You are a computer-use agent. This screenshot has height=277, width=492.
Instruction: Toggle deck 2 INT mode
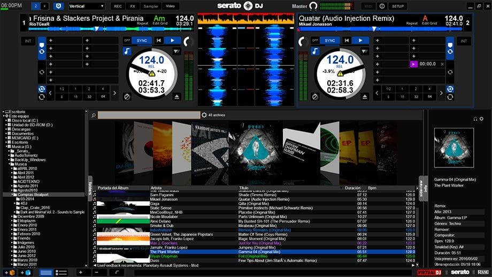(464, 41)
